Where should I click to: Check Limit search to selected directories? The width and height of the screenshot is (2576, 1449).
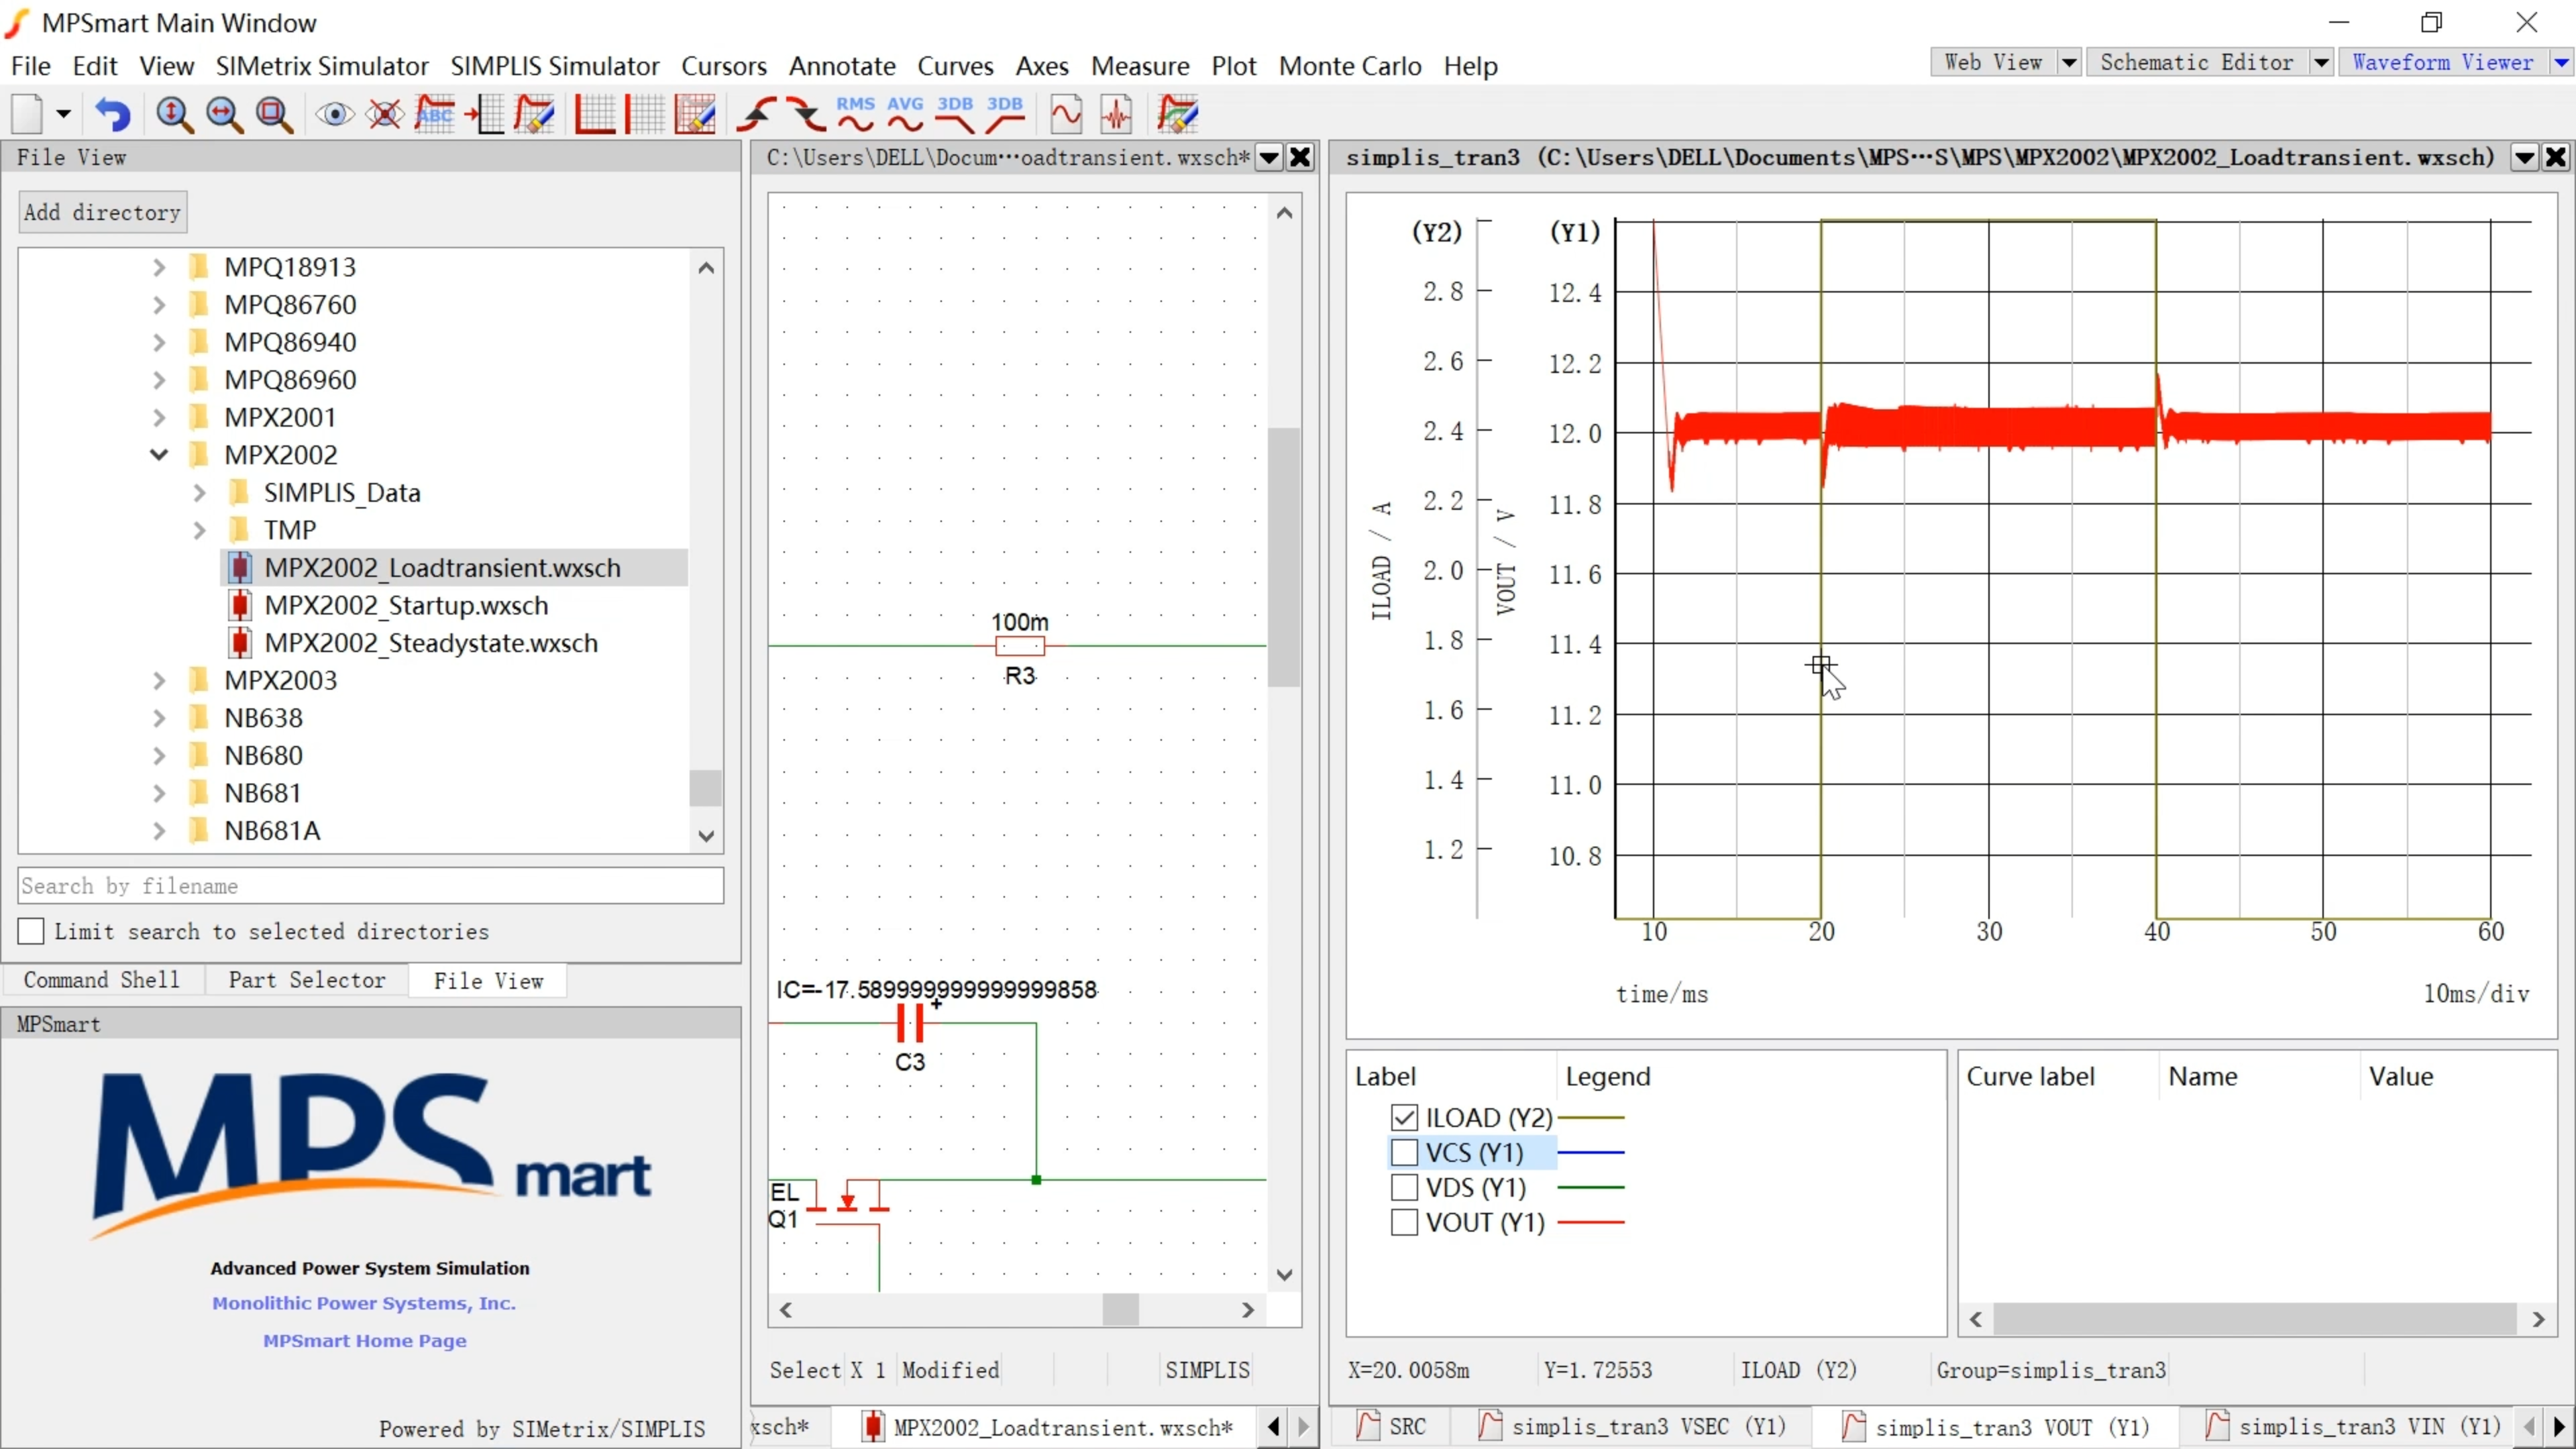[31, 931]
